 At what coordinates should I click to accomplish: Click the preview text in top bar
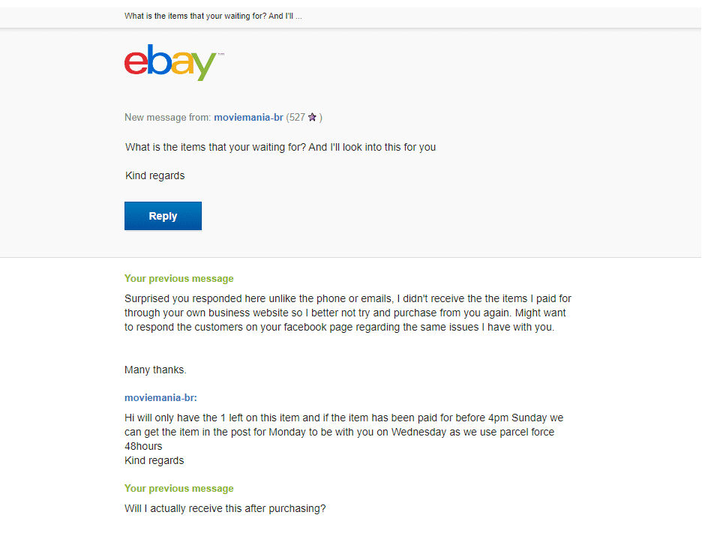[x=213, y=16]
